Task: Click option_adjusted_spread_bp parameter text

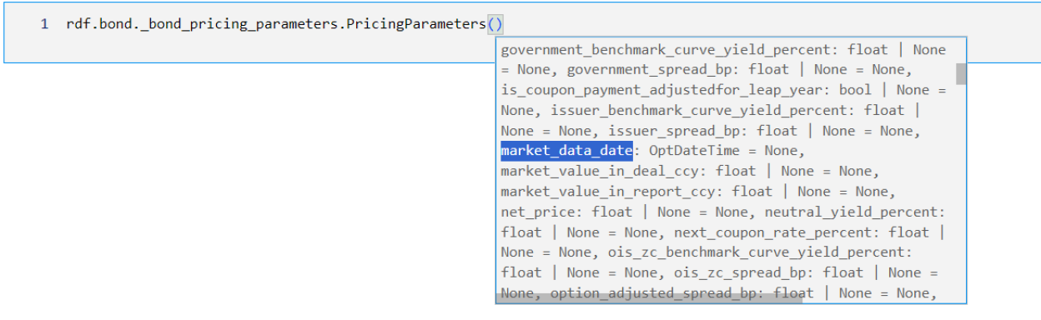Action: (653, 292)
